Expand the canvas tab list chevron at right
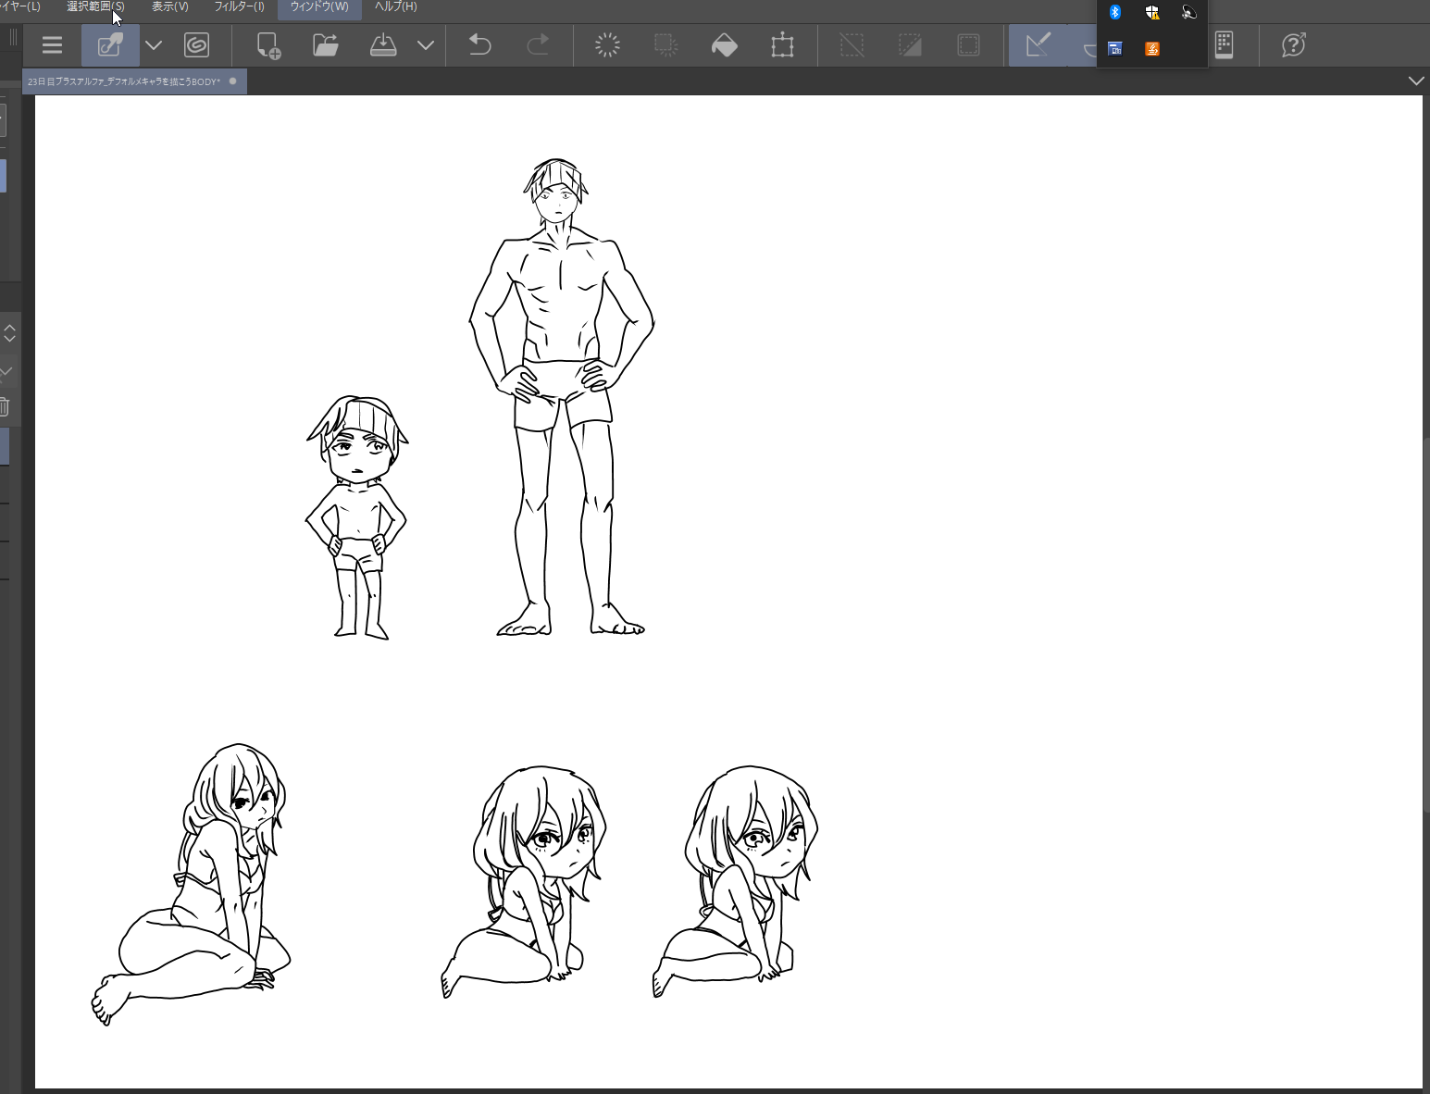1430x1094 pixels. tap(1415, 81)
